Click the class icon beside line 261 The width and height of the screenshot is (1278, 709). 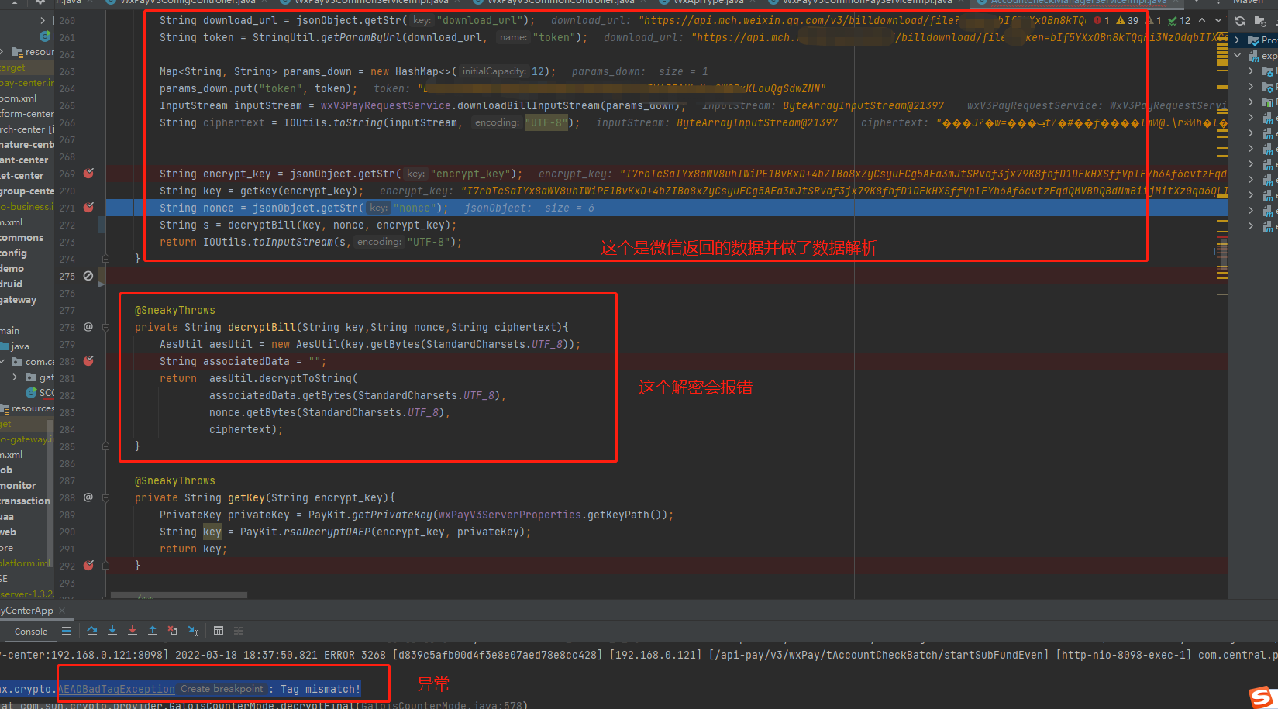(x=45, y=36)
